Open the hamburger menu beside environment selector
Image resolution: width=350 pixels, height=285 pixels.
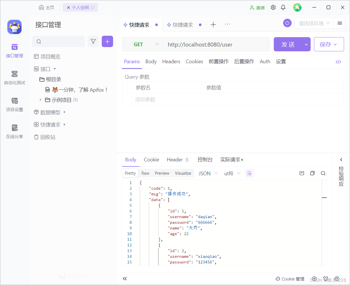340,23
